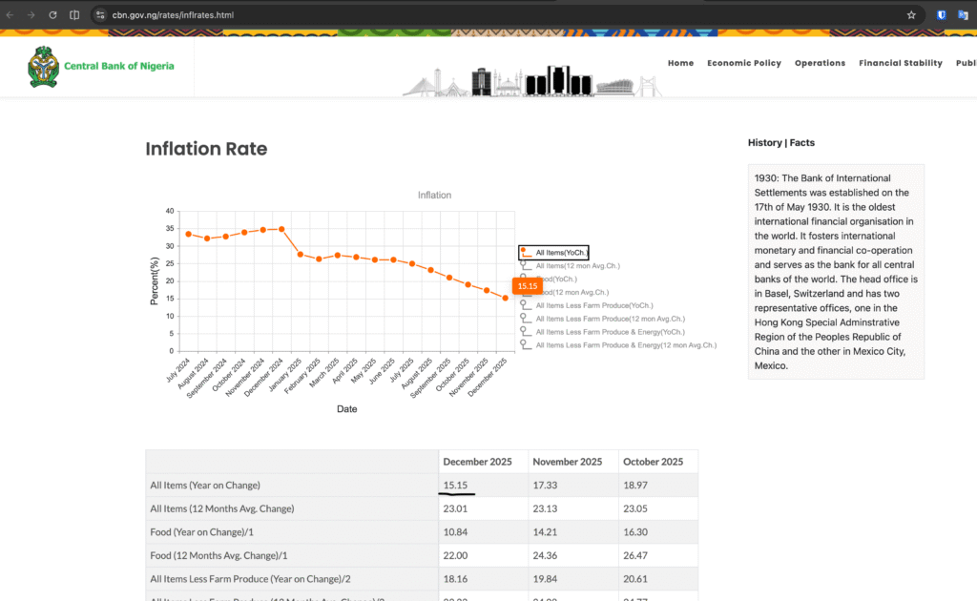Toggle the Food(YoCh.) chart series

click(558, 279)
